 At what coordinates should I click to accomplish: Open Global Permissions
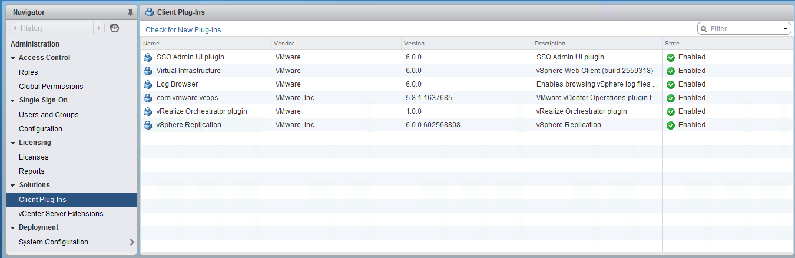51,87
